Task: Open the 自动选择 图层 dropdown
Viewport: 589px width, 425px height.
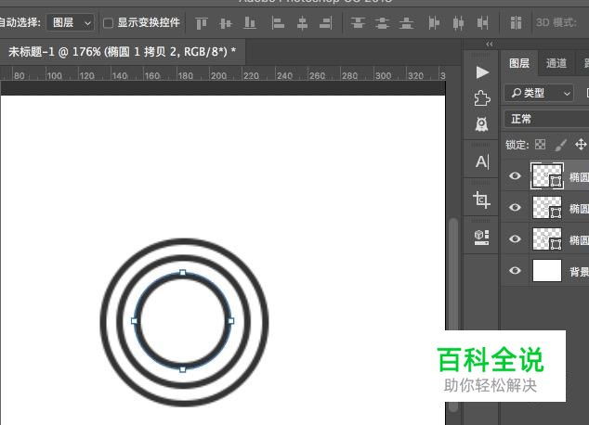Action: click(x=71, y=23)
